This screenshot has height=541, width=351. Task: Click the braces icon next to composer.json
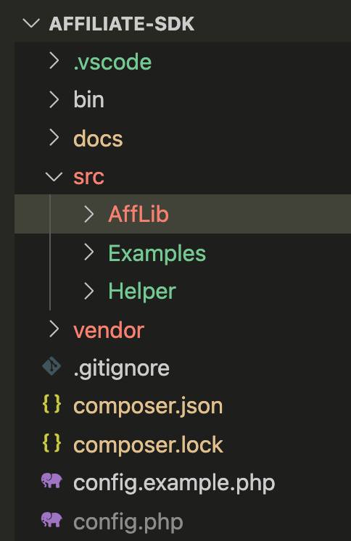point(51,404)
